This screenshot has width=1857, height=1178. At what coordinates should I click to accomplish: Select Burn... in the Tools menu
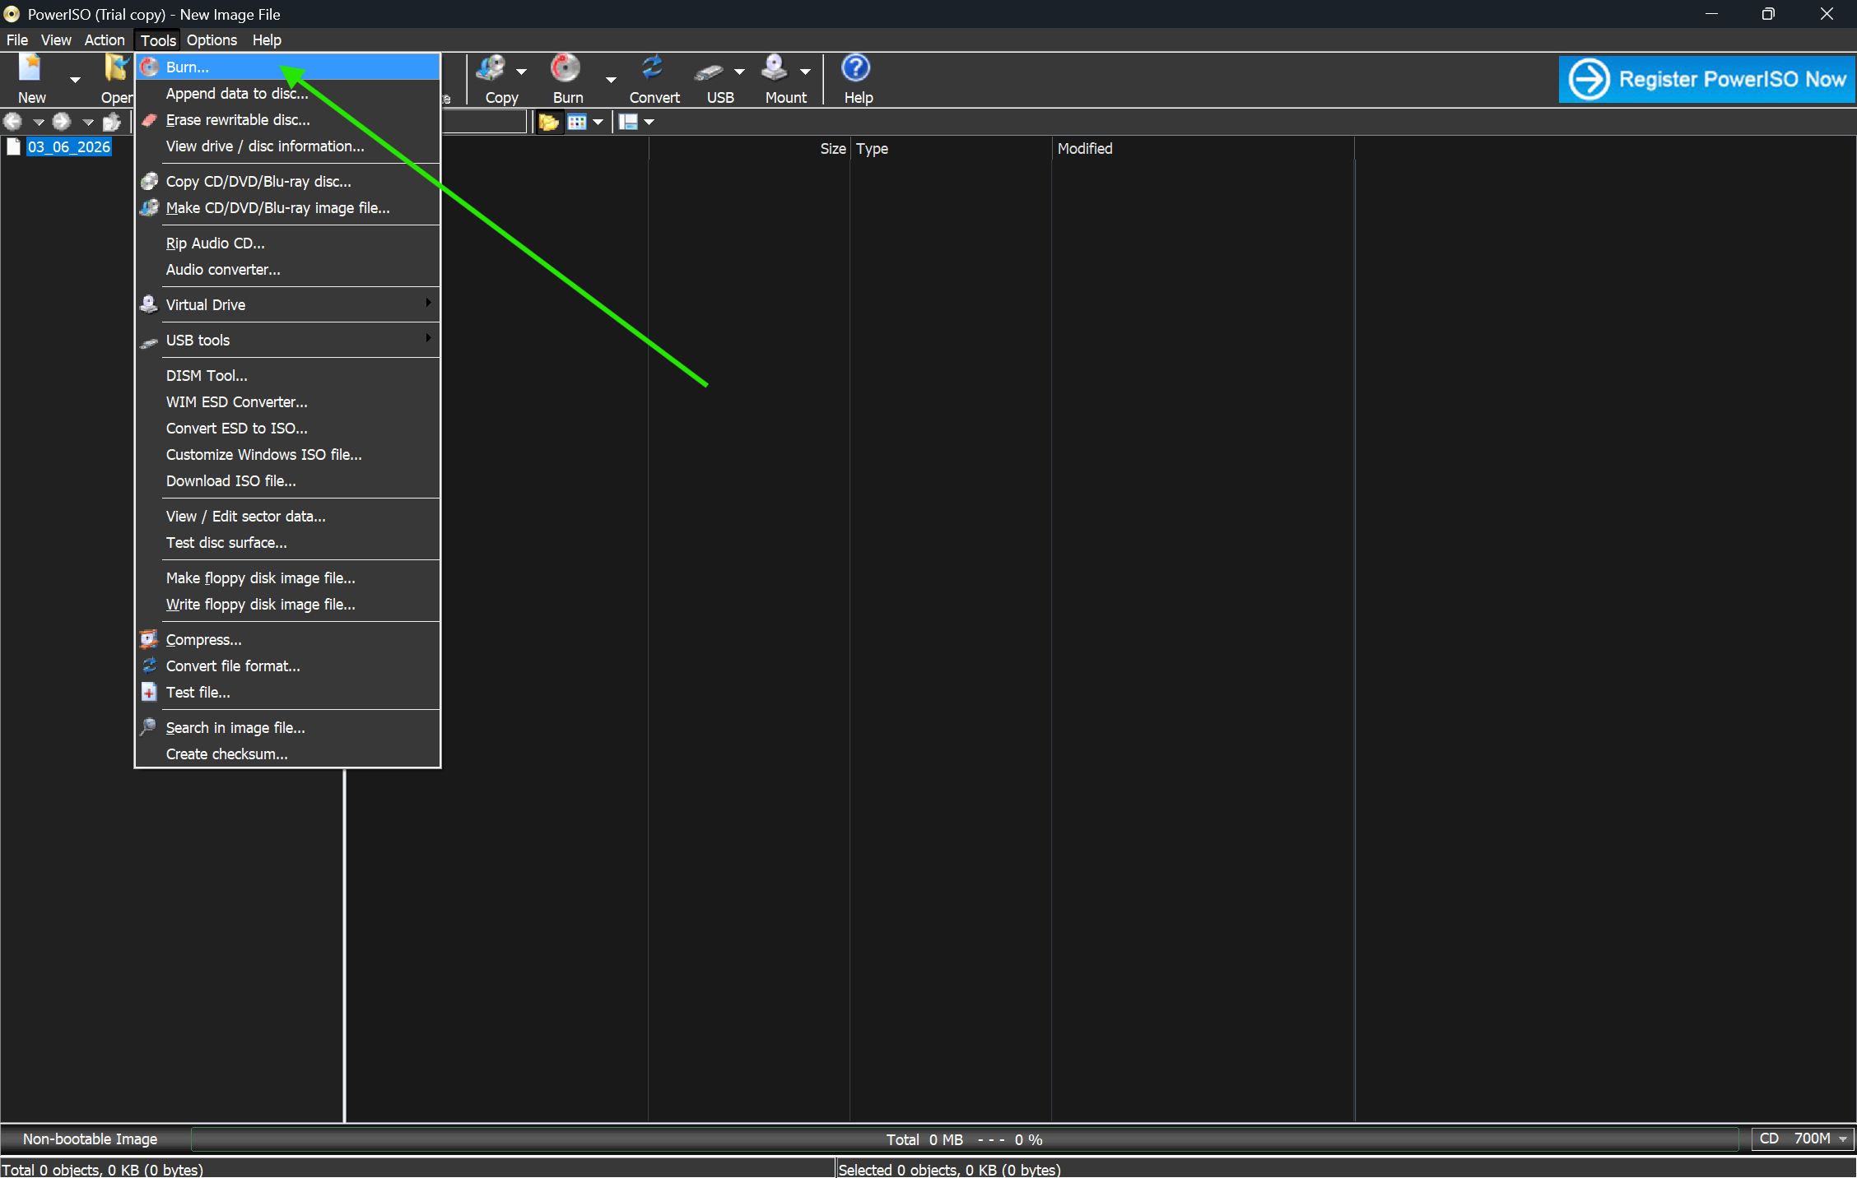tap(188, 67)
